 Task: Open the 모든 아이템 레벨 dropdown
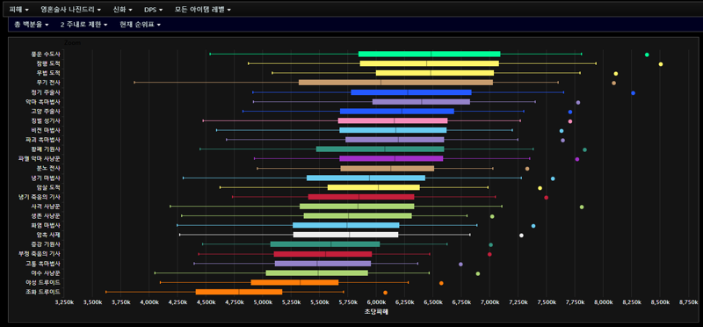pos(203,10)
